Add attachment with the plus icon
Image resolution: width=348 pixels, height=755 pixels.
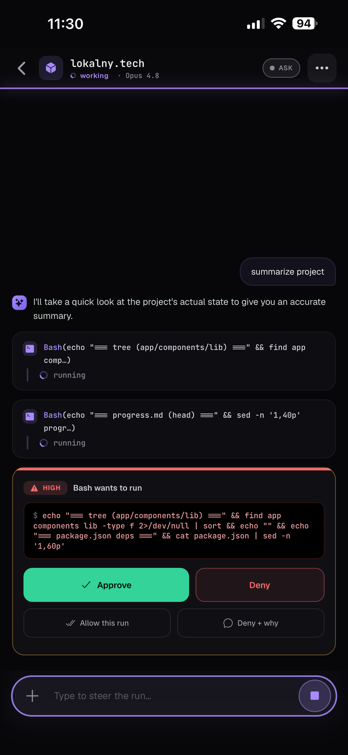click(32, 696)
